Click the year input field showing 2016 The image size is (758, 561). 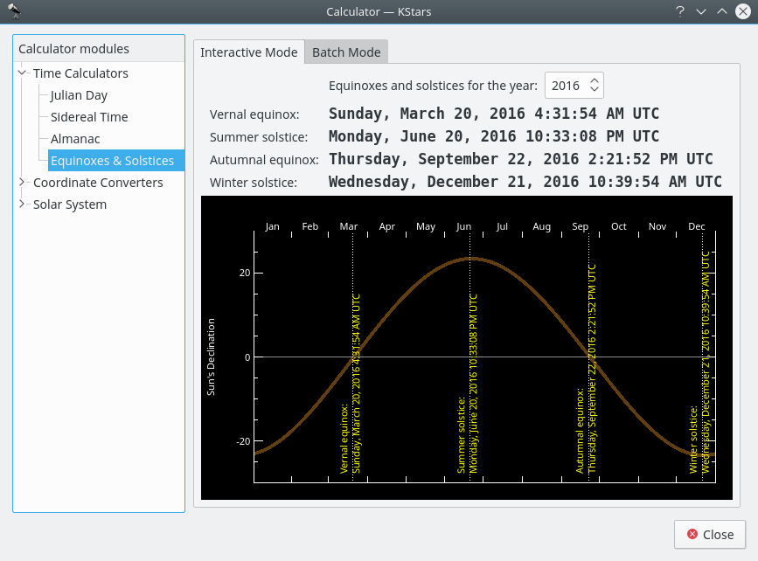pos(566,86)
